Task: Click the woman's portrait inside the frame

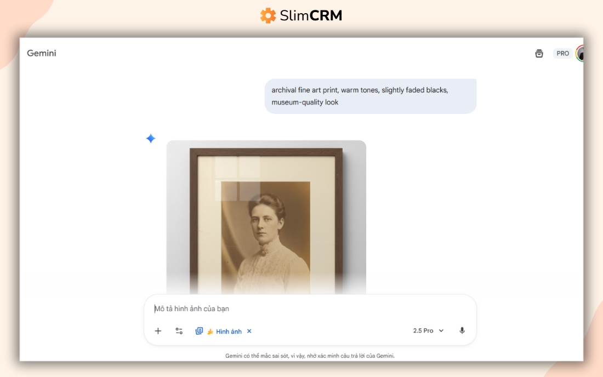Action: 266,237
